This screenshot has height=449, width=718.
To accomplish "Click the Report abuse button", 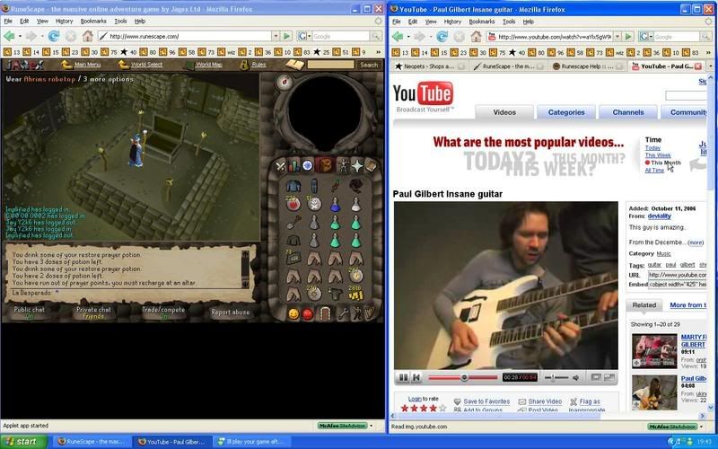I will click(x=231, y=312).
